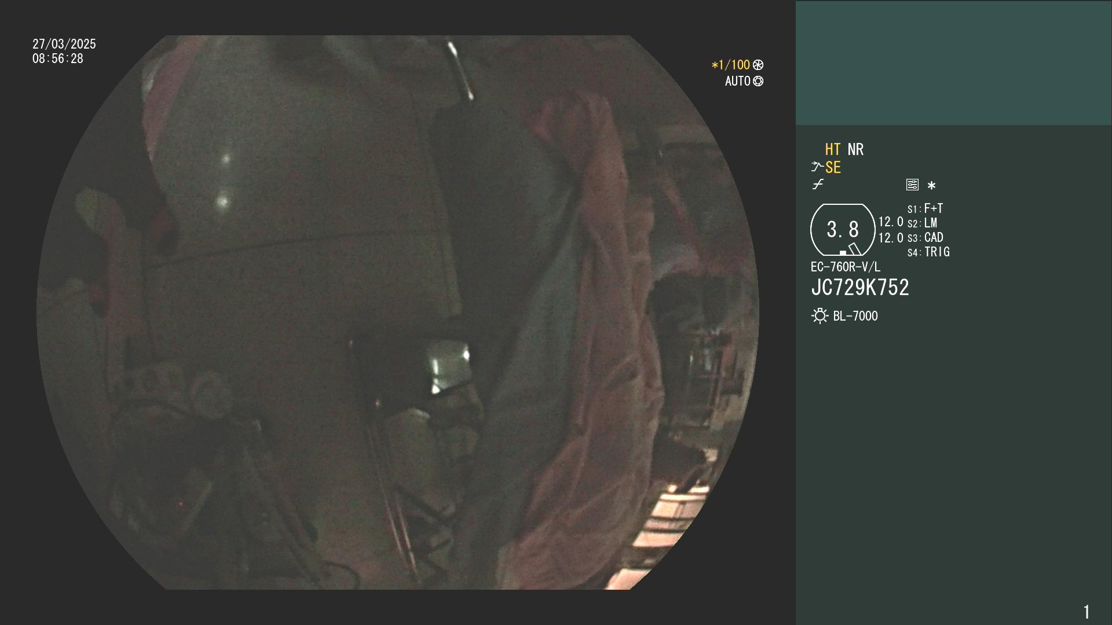The height and width of the screenshot is (625, 1112).
Task: Click the live endoscope video image
Action: click(398, 312)
